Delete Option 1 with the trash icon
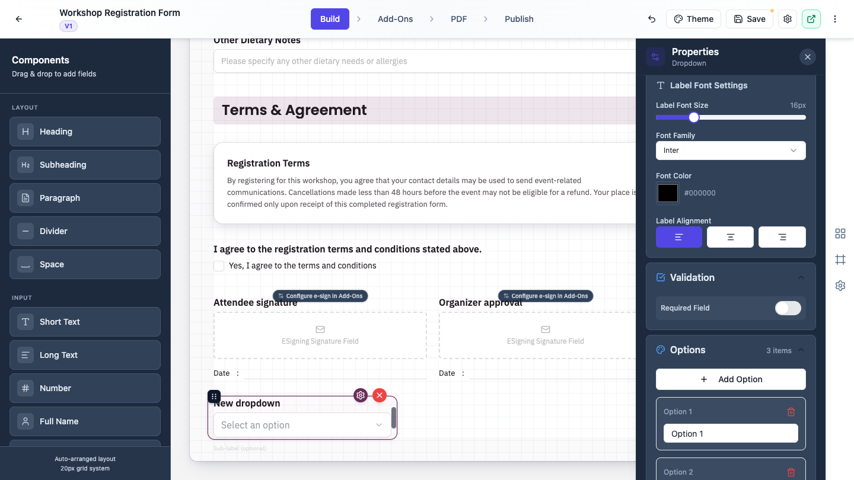Viewport: 854px width, 480px height. (791, 412)
